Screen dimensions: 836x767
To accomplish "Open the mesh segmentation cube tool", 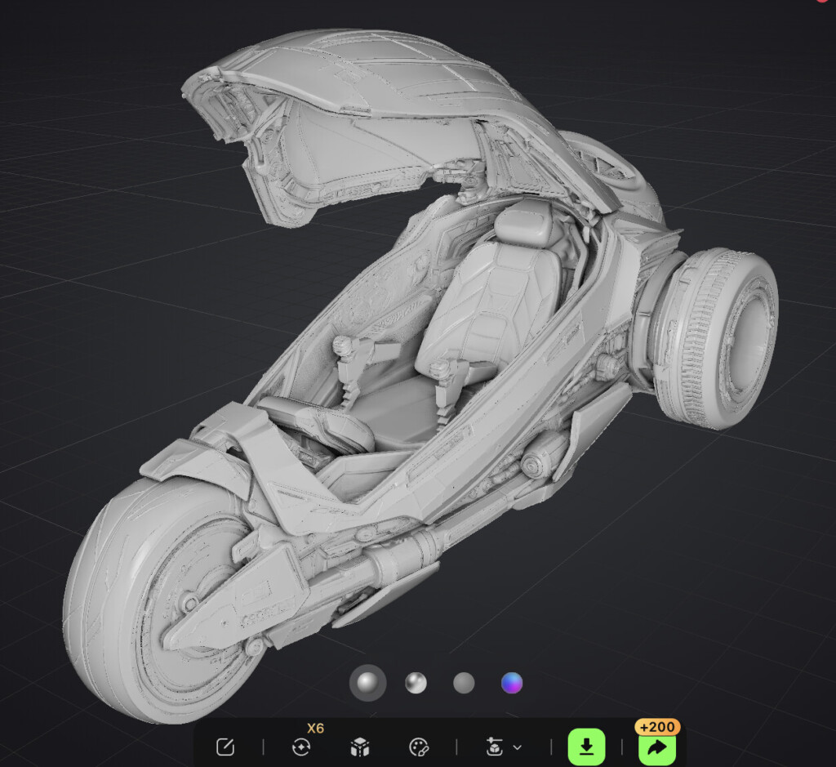I will [360, 747].
